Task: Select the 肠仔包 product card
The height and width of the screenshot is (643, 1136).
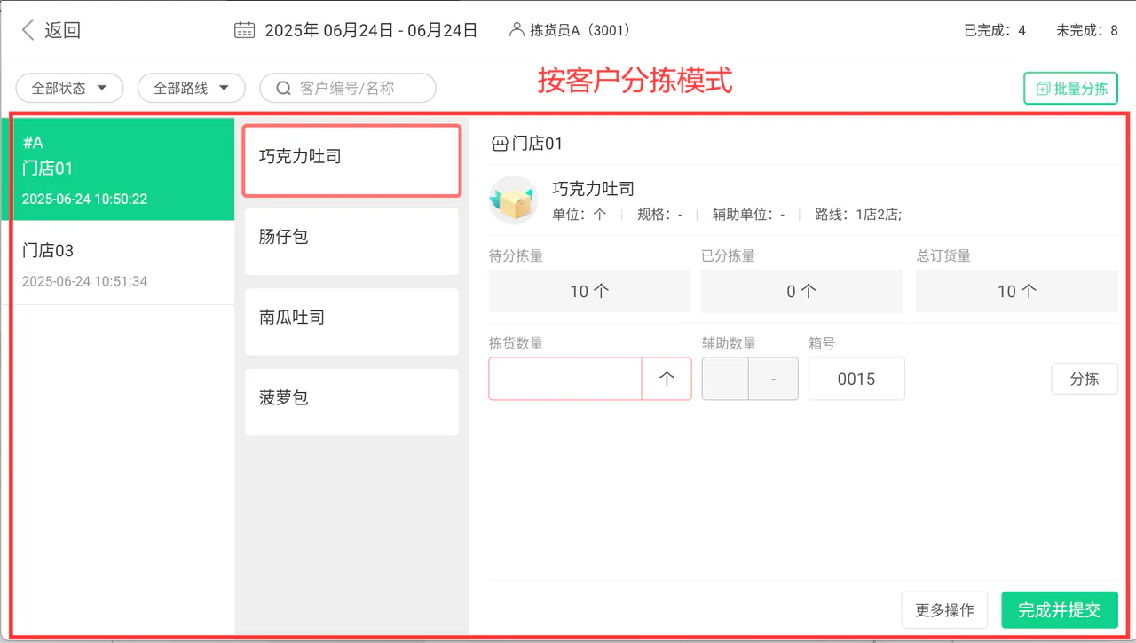Action: click(x=351, y=241)
